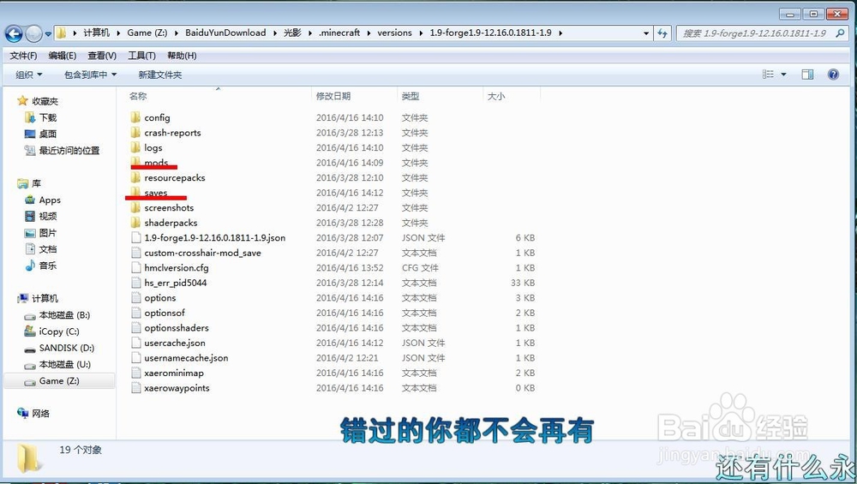Screen dimensions: 857x484
Task: Select the logs folder icon
Action: (135, 147)
